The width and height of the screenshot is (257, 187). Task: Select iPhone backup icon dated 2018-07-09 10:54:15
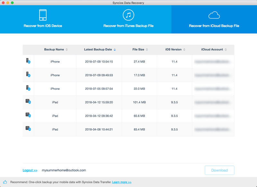click(28, 61)
